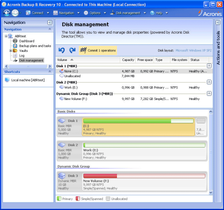Click disk view scrollbar down arrow
The image size is (224, 210).
[x=211, y=193]
